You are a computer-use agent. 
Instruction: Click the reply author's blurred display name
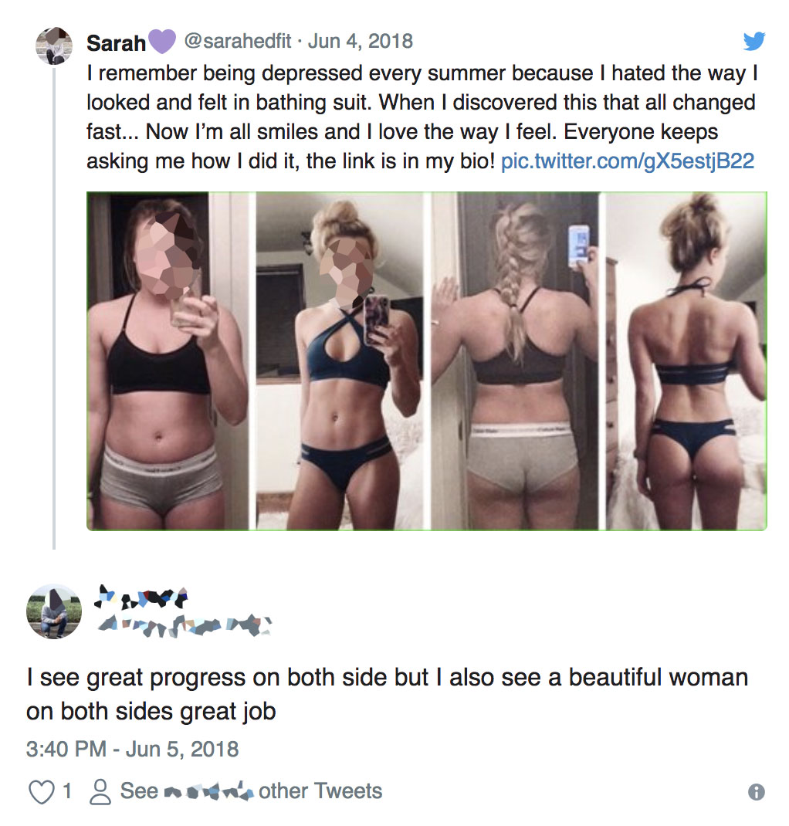tap(141, 597)
